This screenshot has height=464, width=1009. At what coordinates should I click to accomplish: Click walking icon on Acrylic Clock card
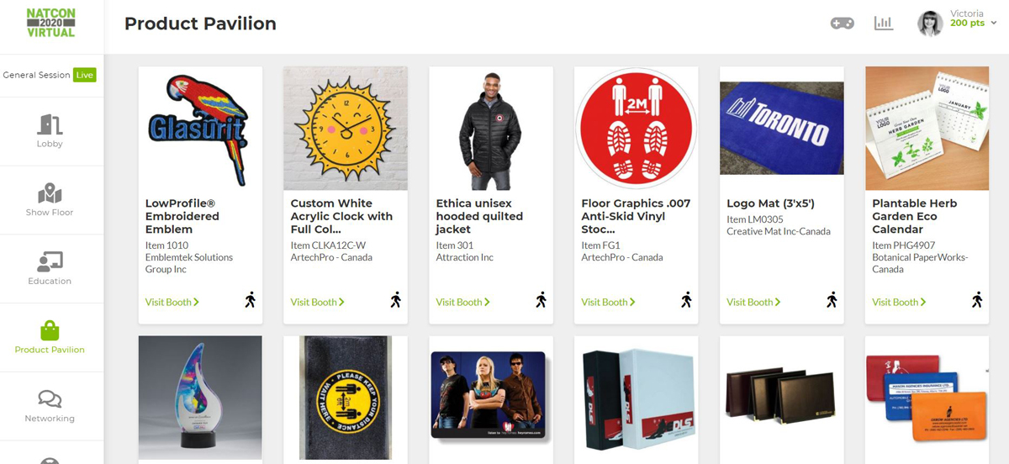395,300
